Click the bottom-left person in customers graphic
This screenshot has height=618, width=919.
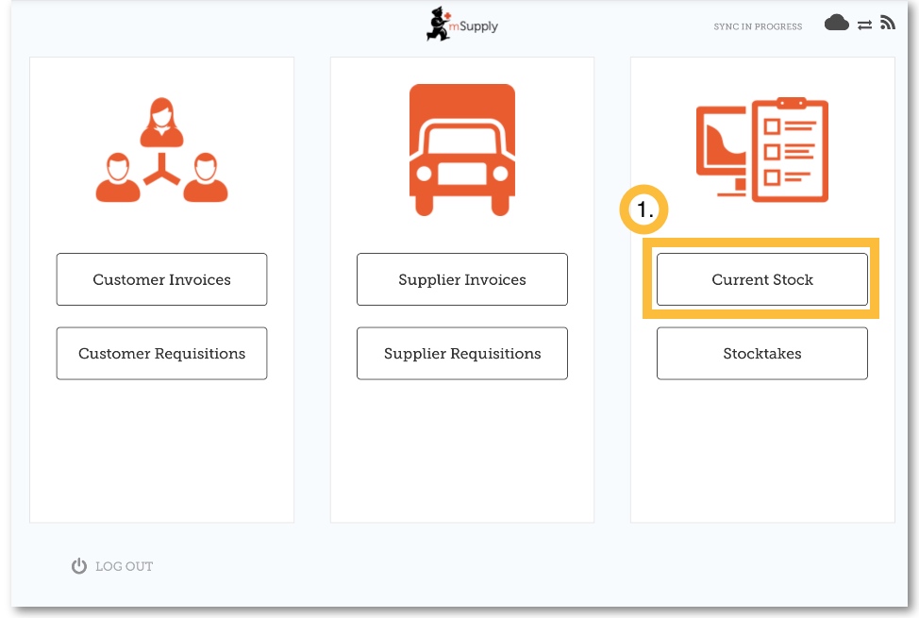pyautogui.click(x=118, y=178)
